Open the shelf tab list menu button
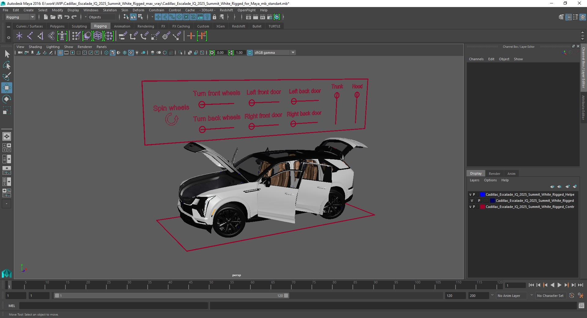This screenshot has height=318, width=587. [9, 27]
